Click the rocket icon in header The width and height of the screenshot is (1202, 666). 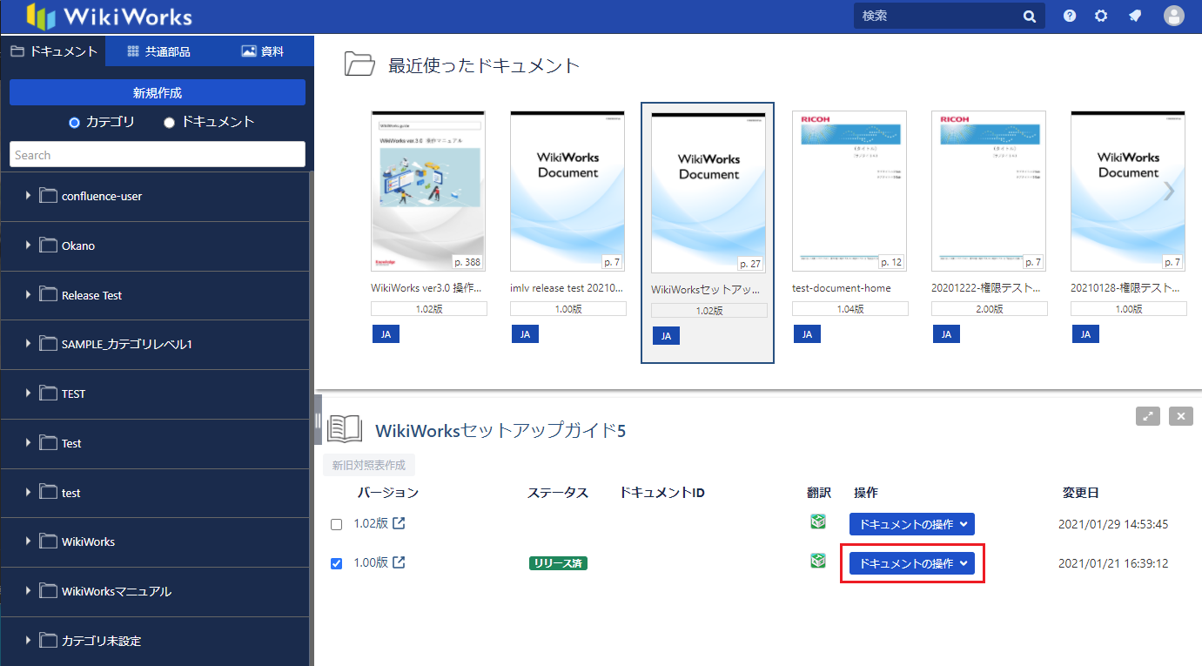pyautogui.click(x=1135, y=16)
